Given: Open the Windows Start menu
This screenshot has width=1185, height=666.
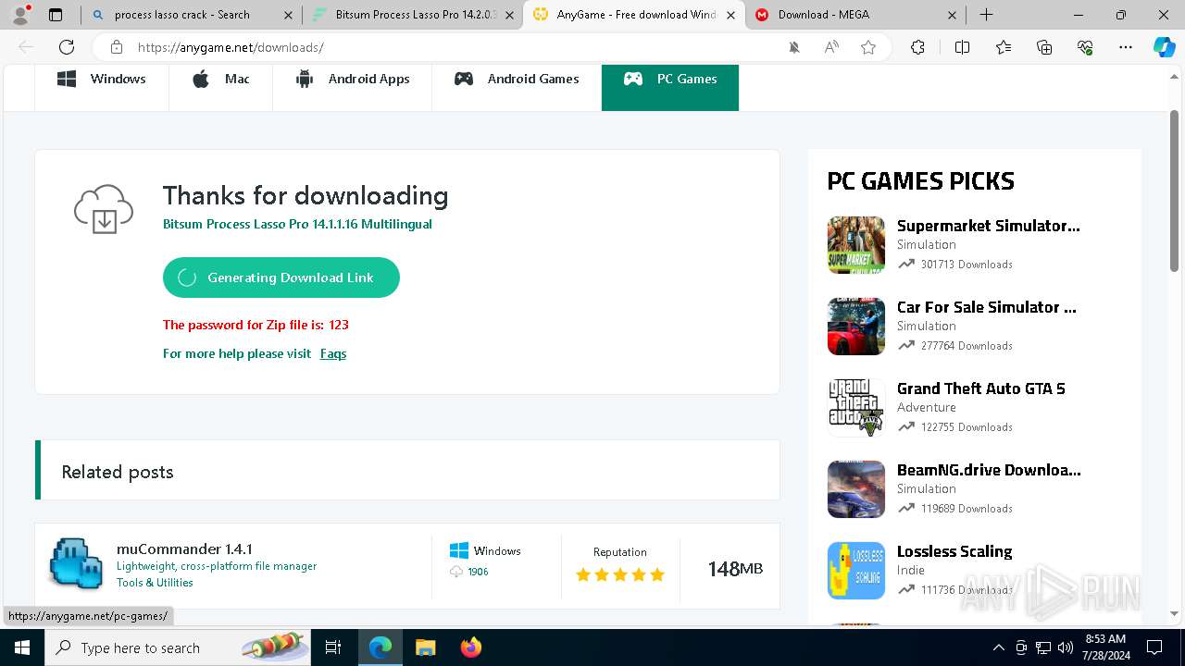Looking at the screenshot, I should (21, 647).
